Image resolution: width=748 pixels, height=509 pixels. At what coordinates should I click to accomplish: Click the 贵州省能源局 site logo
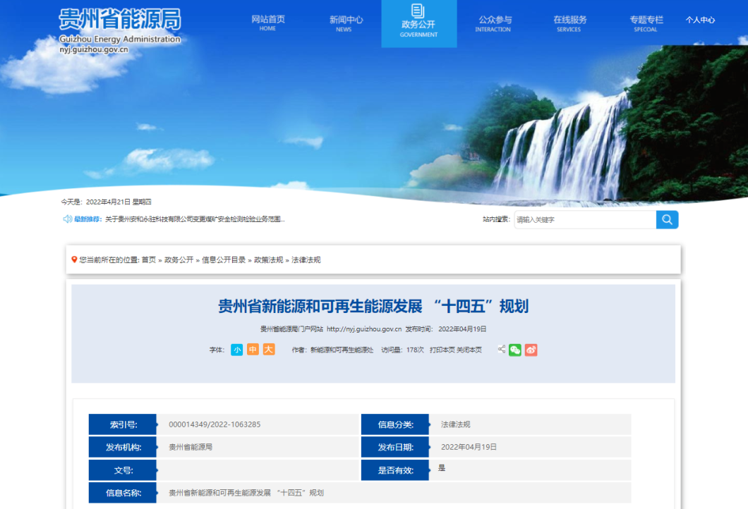coord(120,31)
